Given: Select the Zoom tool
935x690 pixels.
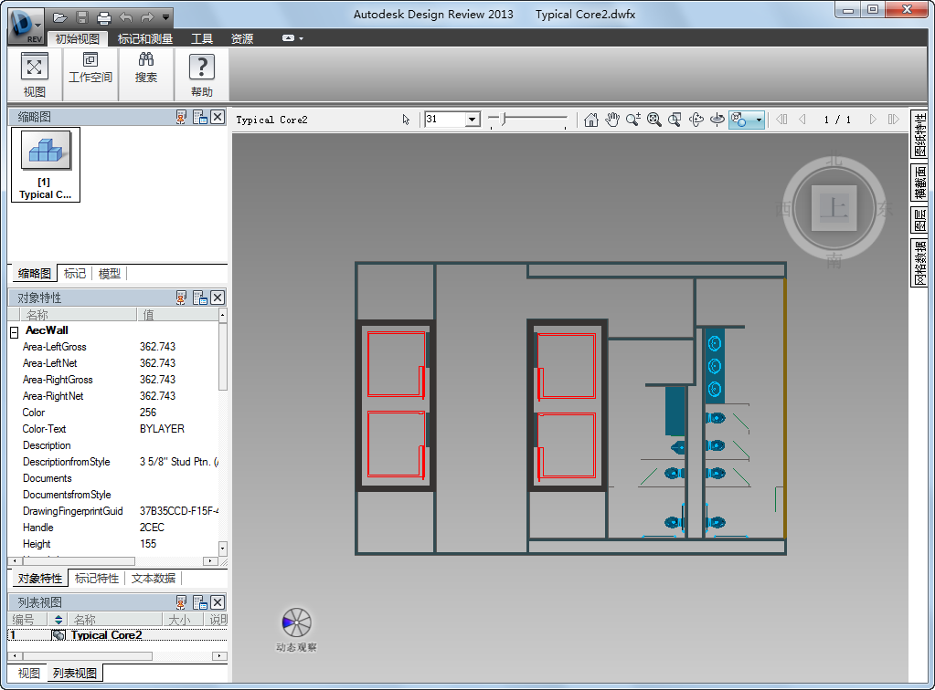Looking at the screenshot, I should click(x=633, y=120).
